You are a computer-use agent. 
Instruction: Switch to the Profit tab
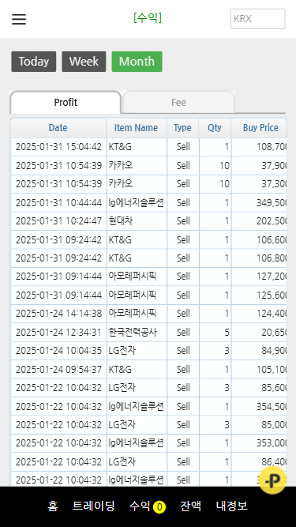pyautogui.click(x=66, y=102)
